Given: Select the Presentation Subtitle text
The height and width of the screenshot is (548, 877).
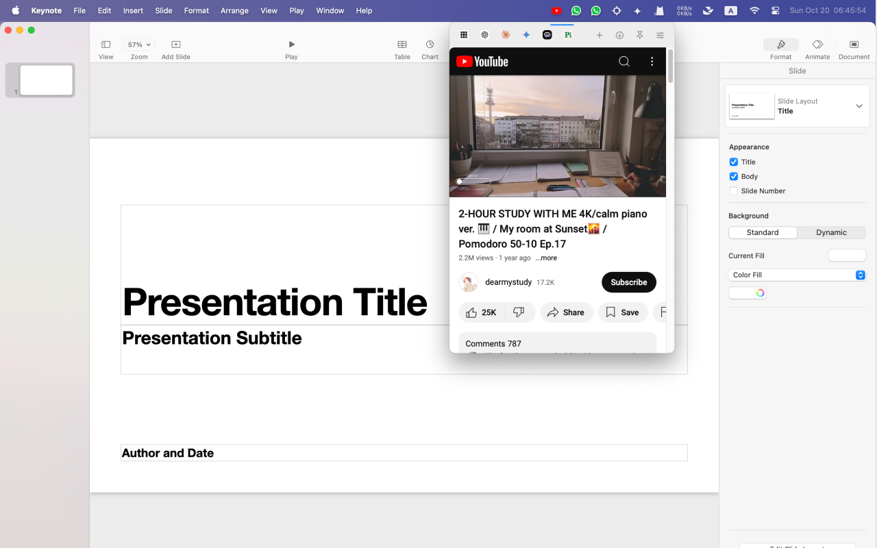Looking at the screenshot, I should [212, 338].
